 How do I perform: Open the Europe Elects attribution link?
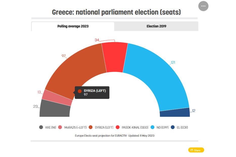(x=82, y=136)
